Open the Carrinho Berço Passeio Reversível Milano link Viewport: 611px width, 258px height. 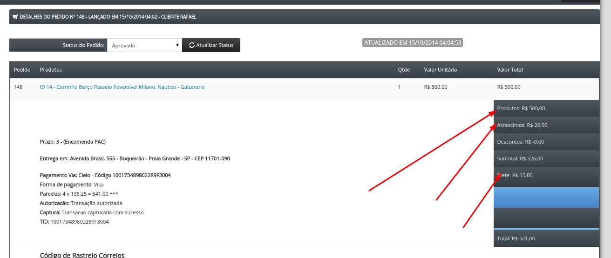pyautogui.click(x=122, y=87)
